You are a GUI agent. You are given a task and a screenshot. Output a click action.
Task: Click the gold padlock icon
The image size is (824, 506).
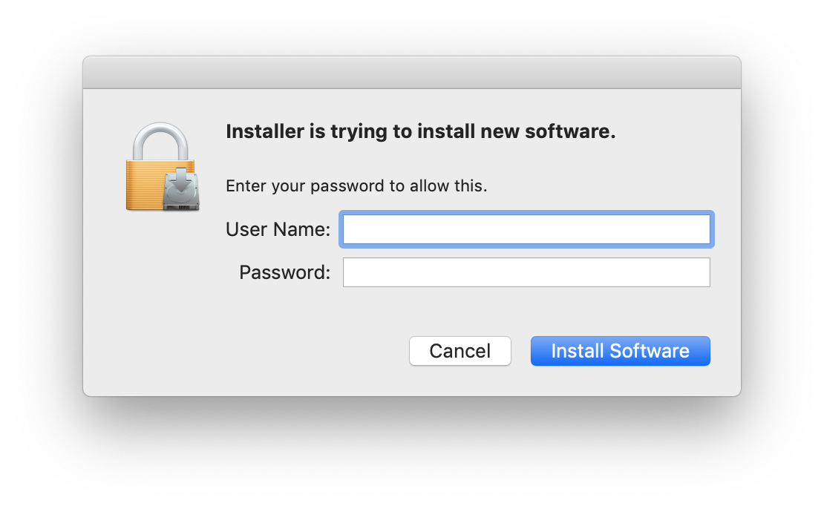click(x=145, y=184)
